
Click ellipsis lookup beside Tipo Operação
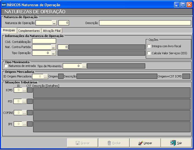53,53
